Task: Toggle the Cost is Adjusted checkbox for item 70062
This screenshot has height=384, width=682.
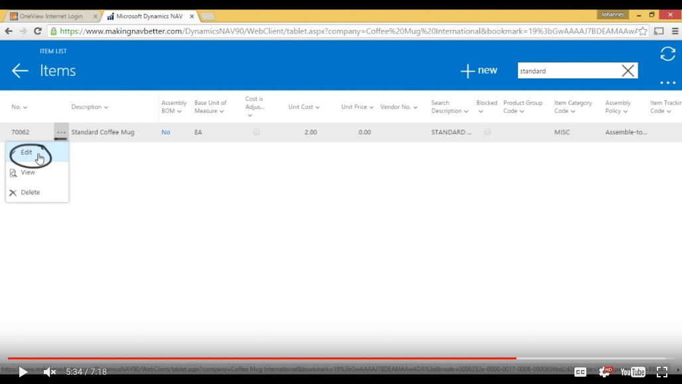Action: 256,132
